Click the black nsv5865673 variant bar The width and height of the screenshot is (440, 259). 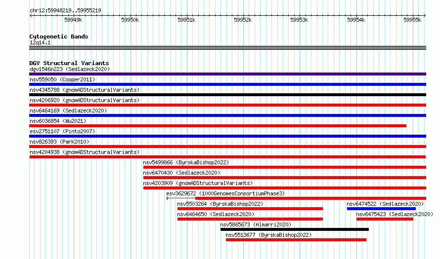pos(295,229)
